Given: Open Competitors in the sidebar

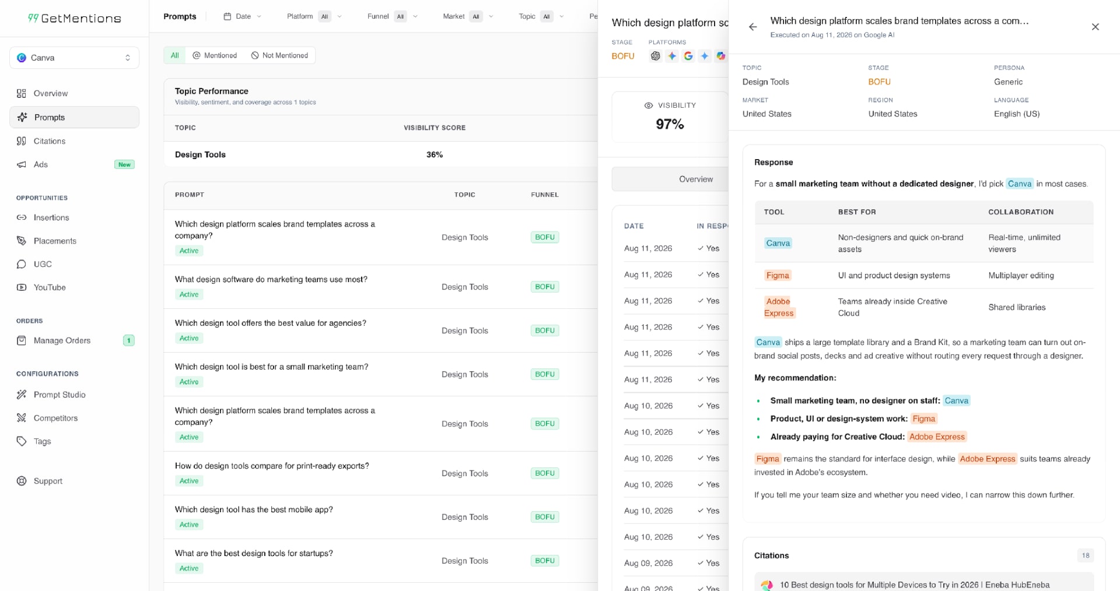Looking at the screenshot, I should click(74, 418).
